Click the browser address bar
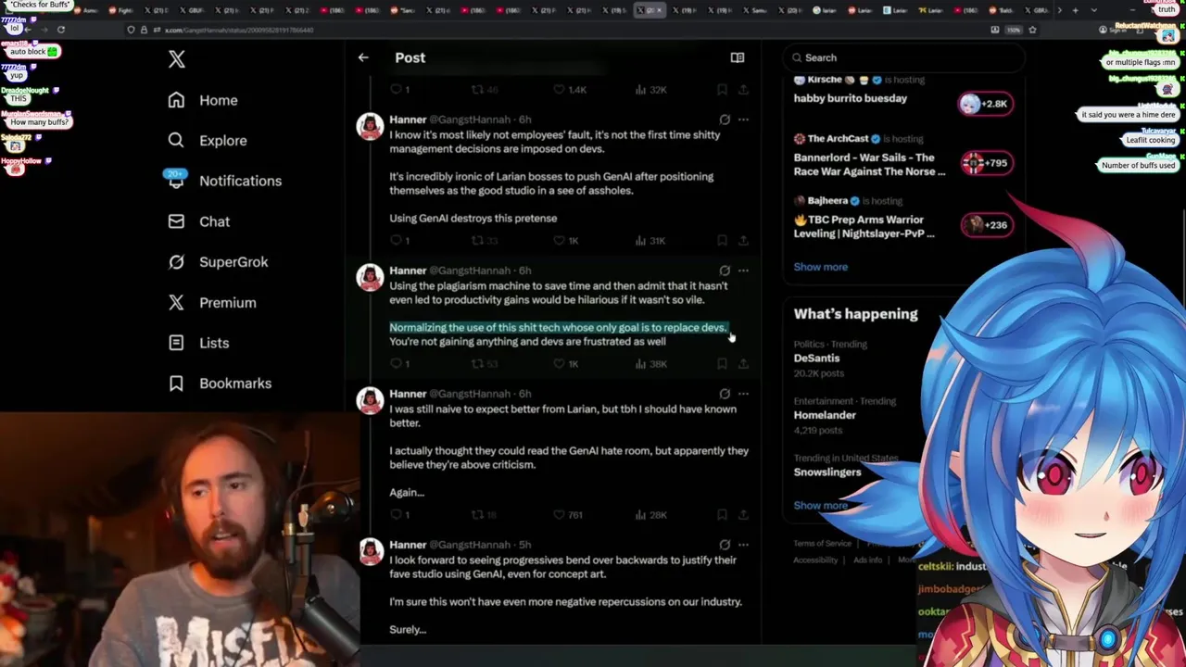The image size is (1186, 667). point(556,30)
